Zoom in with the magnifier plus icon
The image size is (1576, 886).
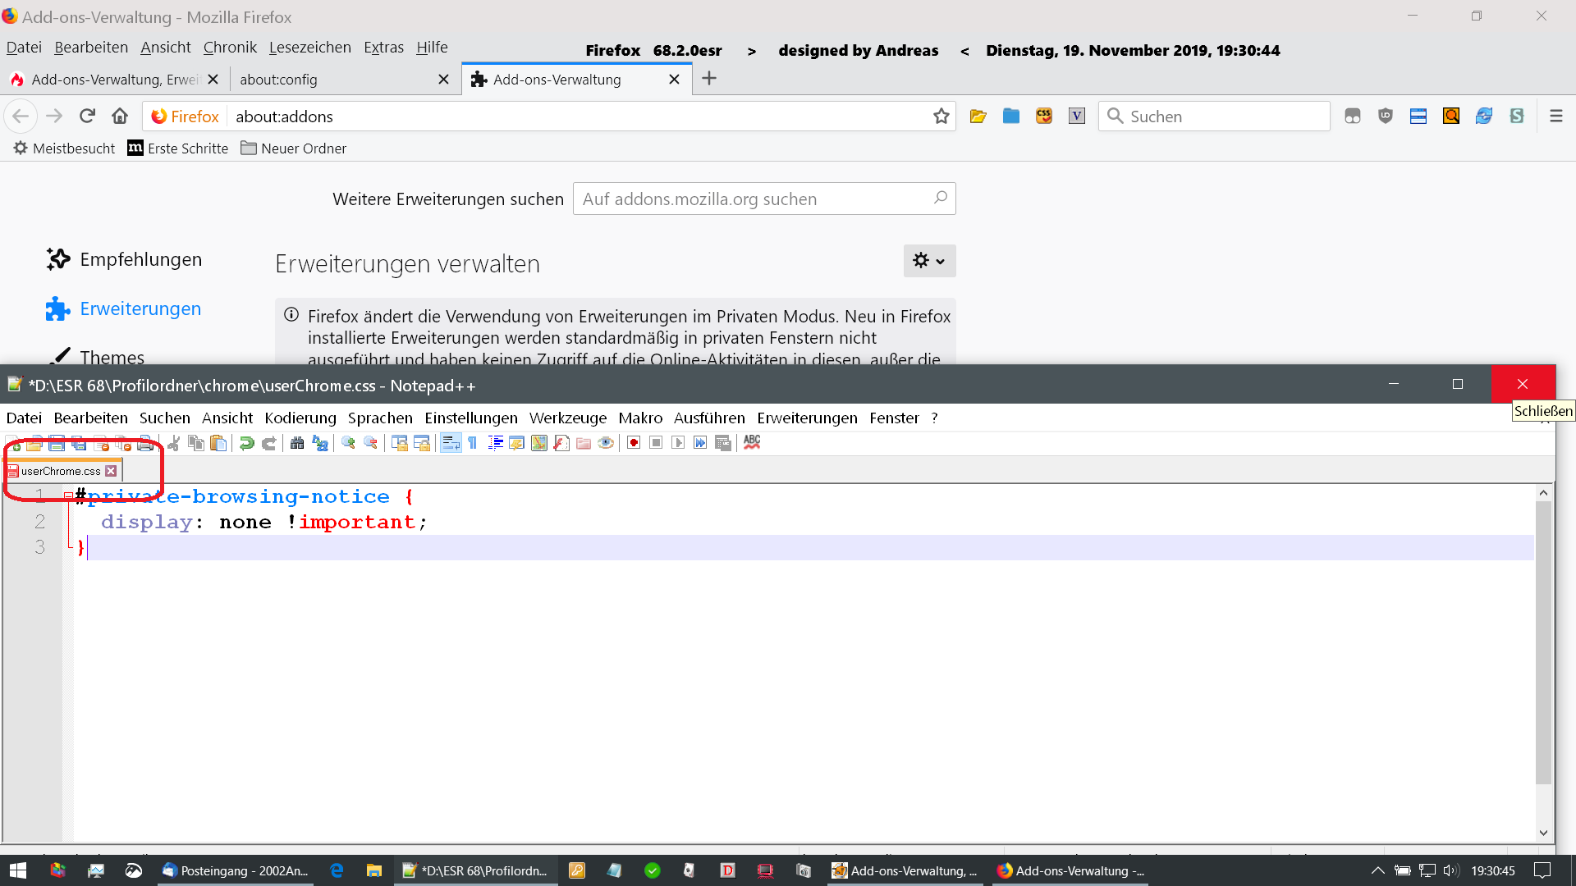pyautogui.click(x=348, y=443)
